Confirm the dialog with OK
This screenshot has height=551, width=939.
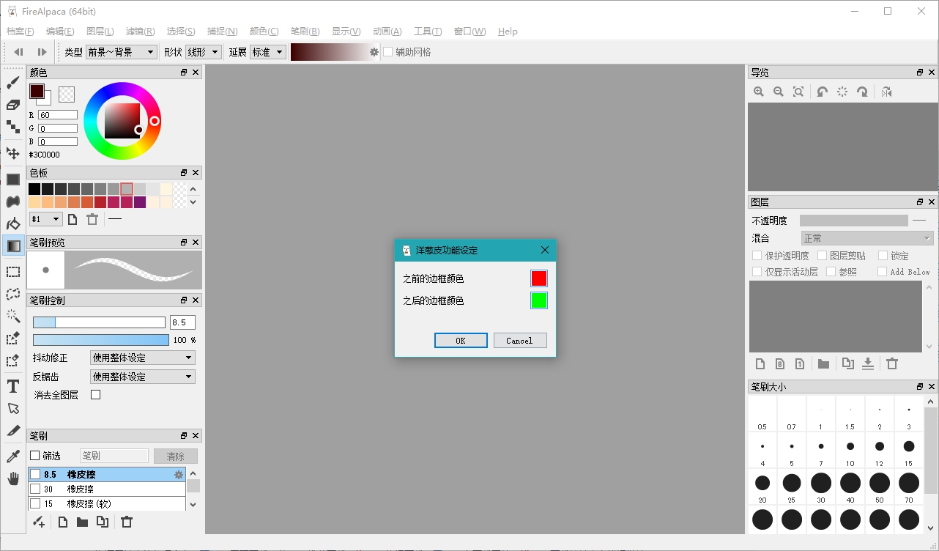pos(461,340)
